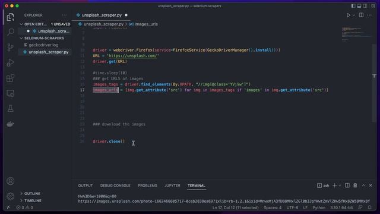Open remote window indicator in status bar
This screenshot has height=214, width=380.
pos(8,207)
